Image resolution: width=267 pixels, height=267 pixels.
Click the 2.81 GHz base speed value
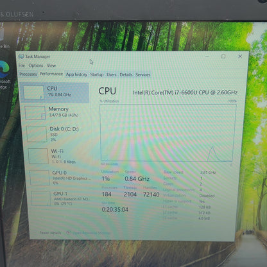coord(208,173)
